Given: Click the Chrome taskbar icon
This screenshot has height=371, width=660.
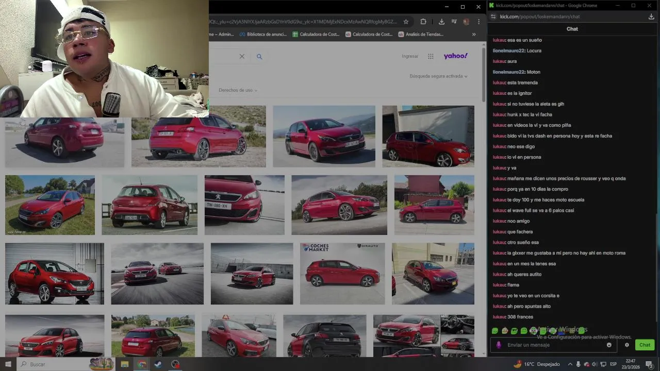Looking at the screenshot, I should coord(142,364).
